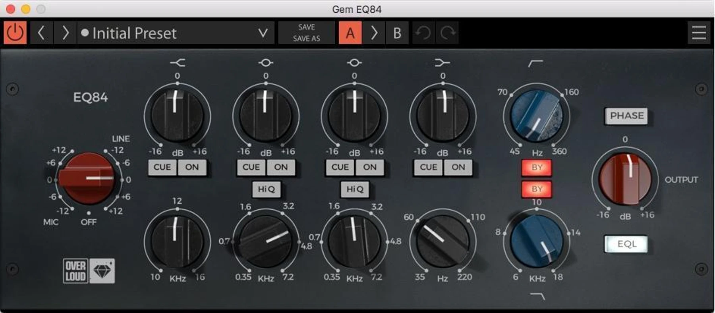Toggle the low-pass filter BY bypass
Image resolution: width=715 pixels, height=313 pixels.
click(x=537, y=189)
